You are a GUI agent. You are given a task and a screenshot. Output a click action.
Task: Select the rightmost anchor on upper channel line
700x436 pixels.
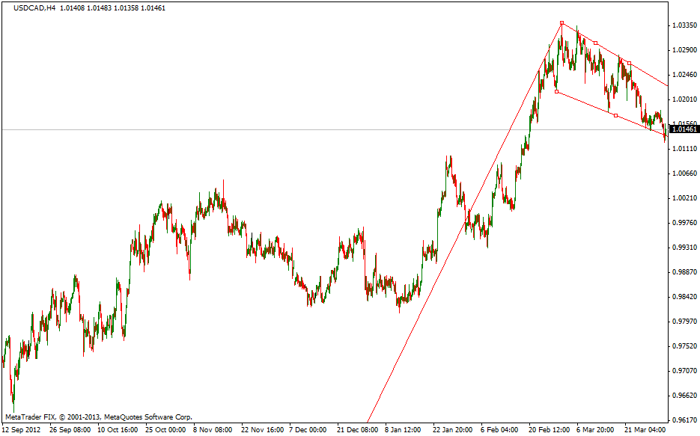click(x=630, y=63)
